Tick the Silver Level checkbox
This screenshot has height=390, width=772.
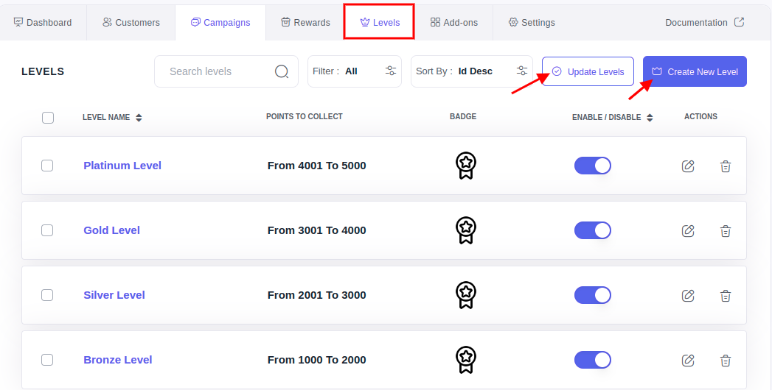(x=47, y=295)
